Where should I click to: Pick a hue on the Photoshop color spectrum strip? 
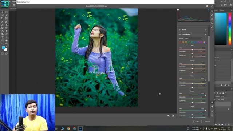point(230,29)
